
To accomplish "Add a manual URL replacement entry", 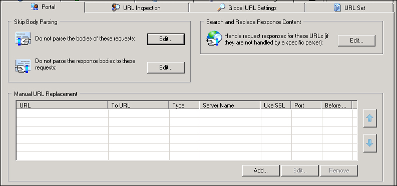I will (x=261, y=170).
